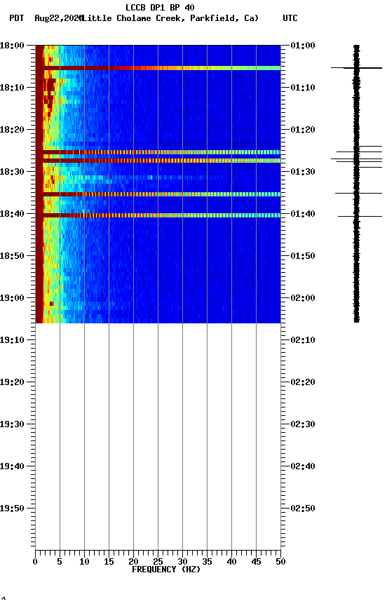
Task: Click the 'UTC' timezone label
Action: 290,18
